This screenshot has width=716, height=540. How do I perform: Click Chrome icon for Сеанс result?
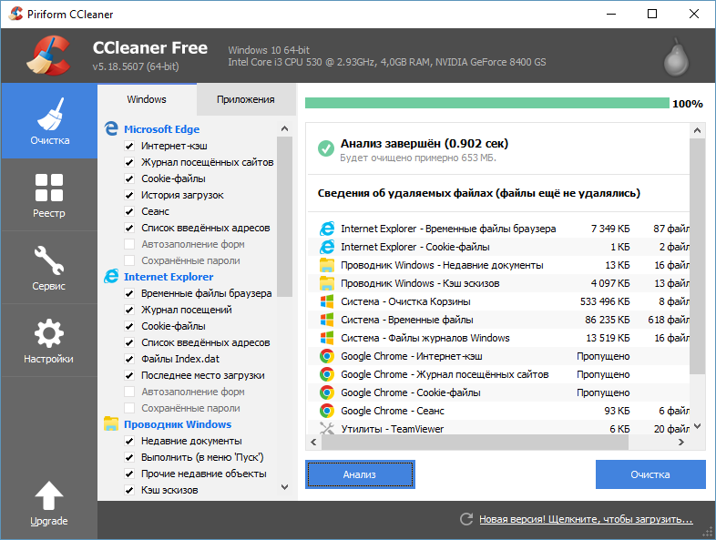click(x=326, y=411)
